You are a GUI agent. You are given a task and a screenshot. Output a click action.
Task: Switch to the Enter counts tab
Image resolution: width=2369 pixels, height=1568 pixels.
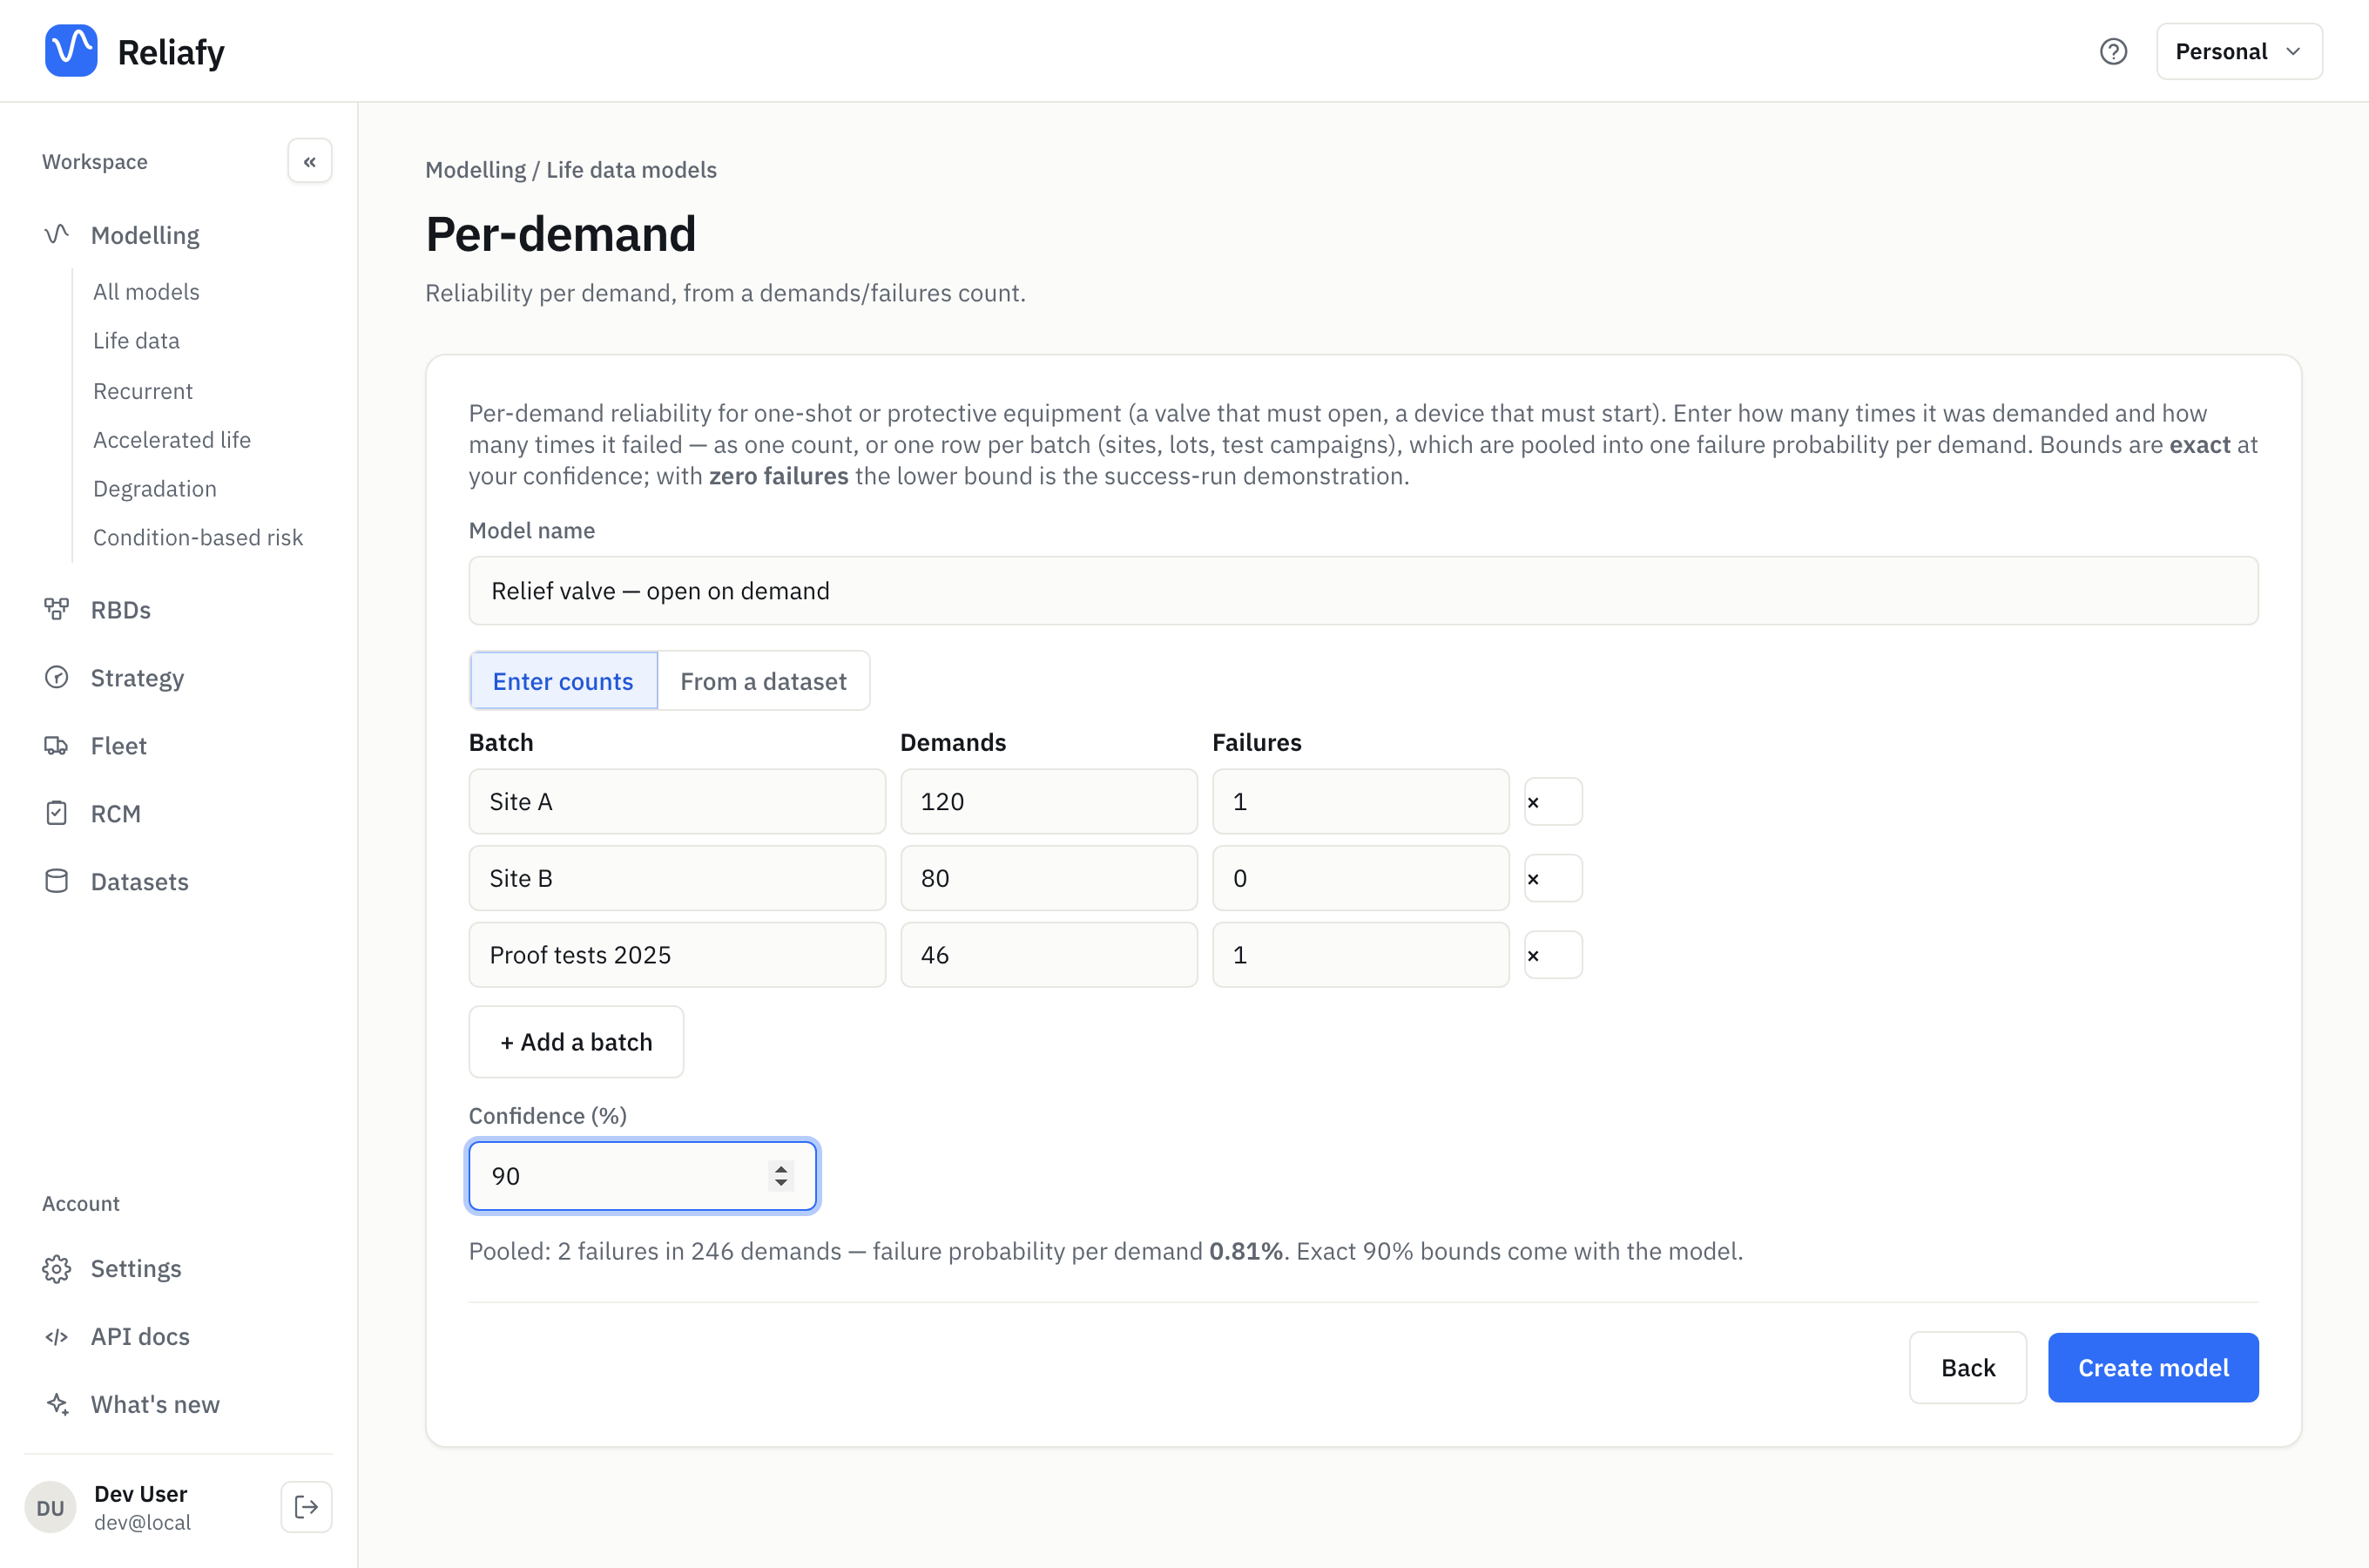(563, 681)
